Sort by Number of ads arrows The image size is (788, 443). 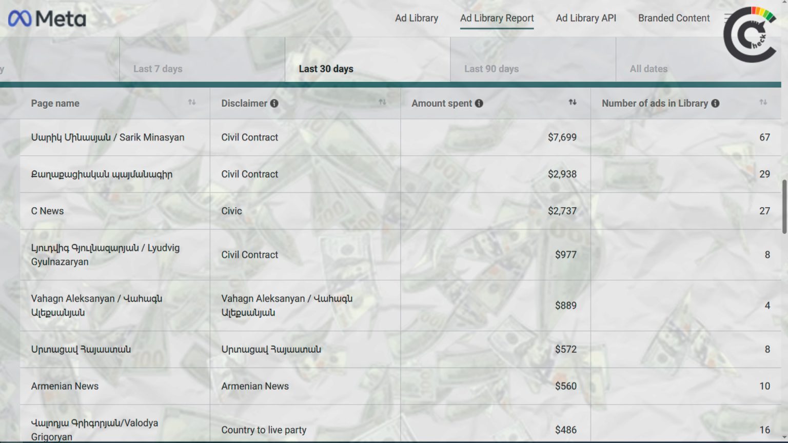(763, 103)
